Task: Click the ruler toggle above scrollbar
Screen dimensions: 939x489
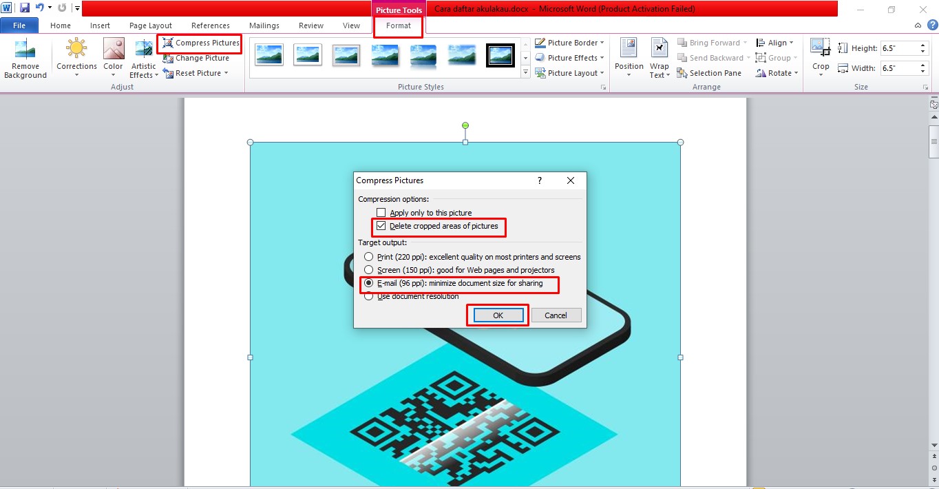Action: pos(933,105)
